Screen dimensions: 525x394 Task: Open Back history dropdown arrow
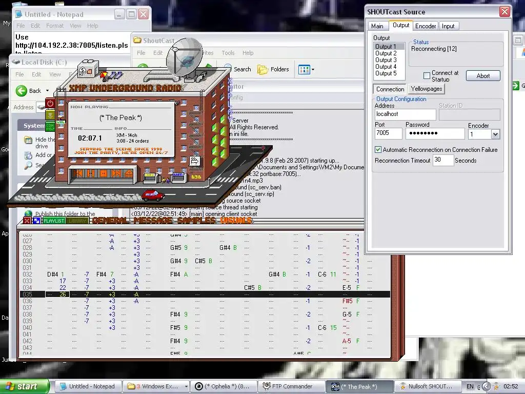[x=47, y=90]
